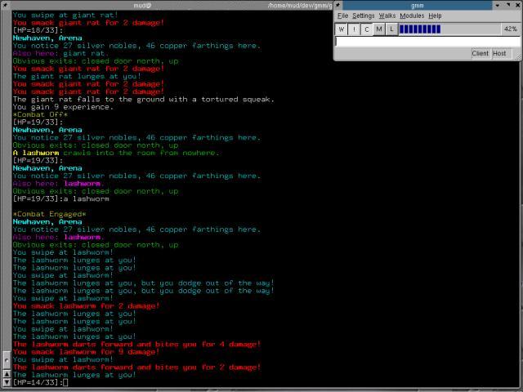
Task: Toggle the M button in gmm toolbar
Action: point(379,29)
